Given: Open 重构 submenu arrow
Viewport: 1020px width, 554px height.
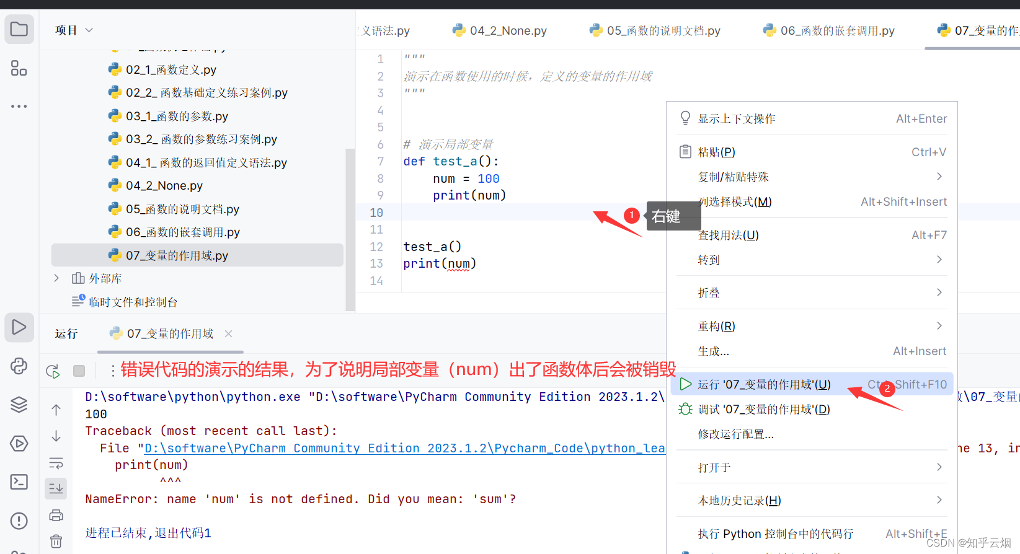Looking at the screenshot, I should point(939,326).
